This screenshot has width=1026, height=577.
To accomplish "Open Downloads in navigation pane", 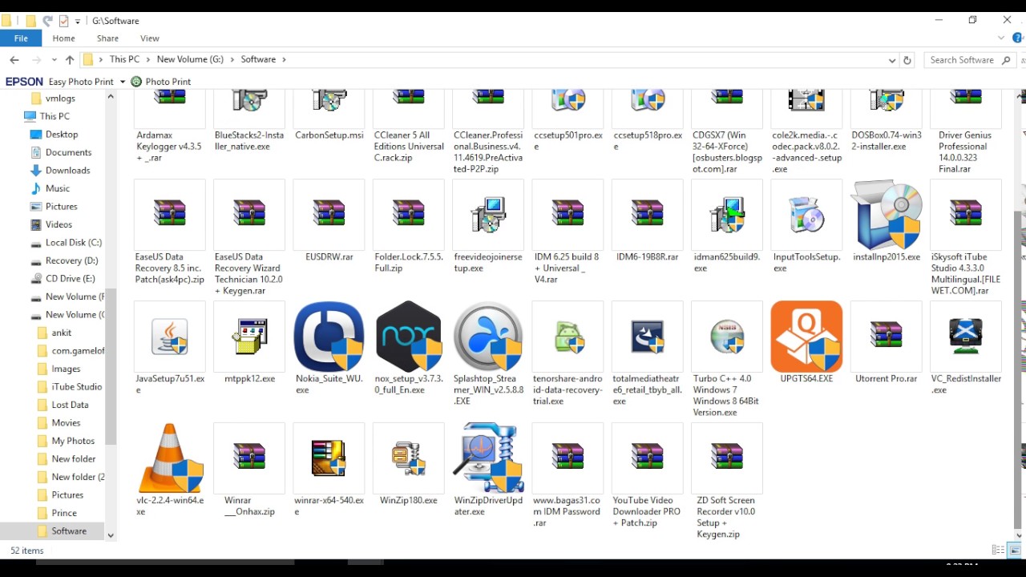I will click(x=67, y=170).
